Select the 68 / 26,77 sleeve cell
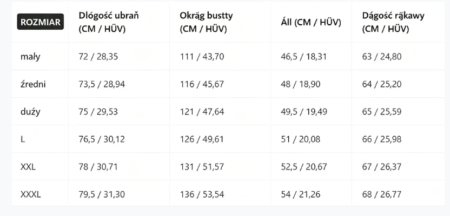The image size is (450, 216). coord(382,194)
